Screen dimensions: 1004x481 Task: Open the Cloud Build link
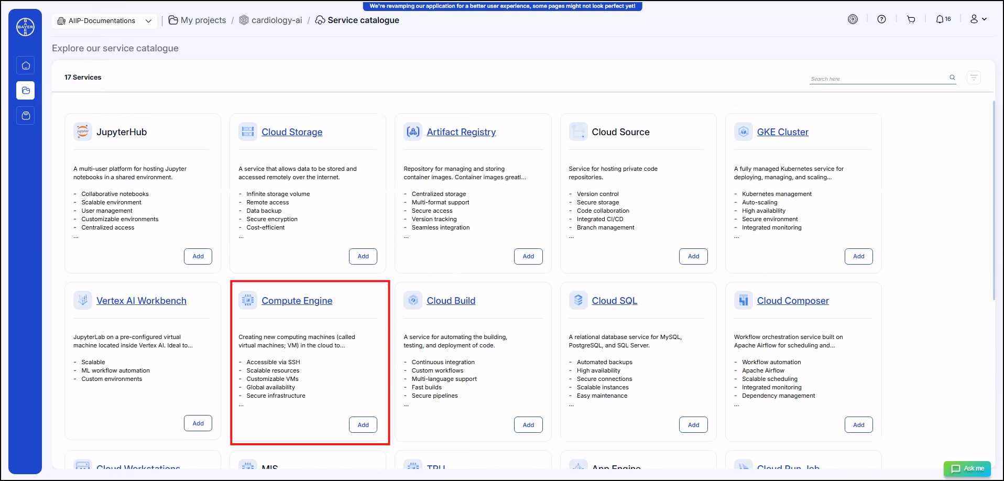[451, 301]
